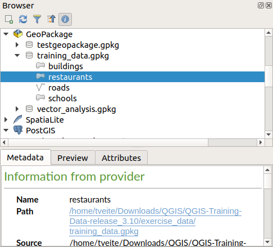Click the training_data.gpkg database icon
This screenshot has width=273, height=247.
coord(29,55)
